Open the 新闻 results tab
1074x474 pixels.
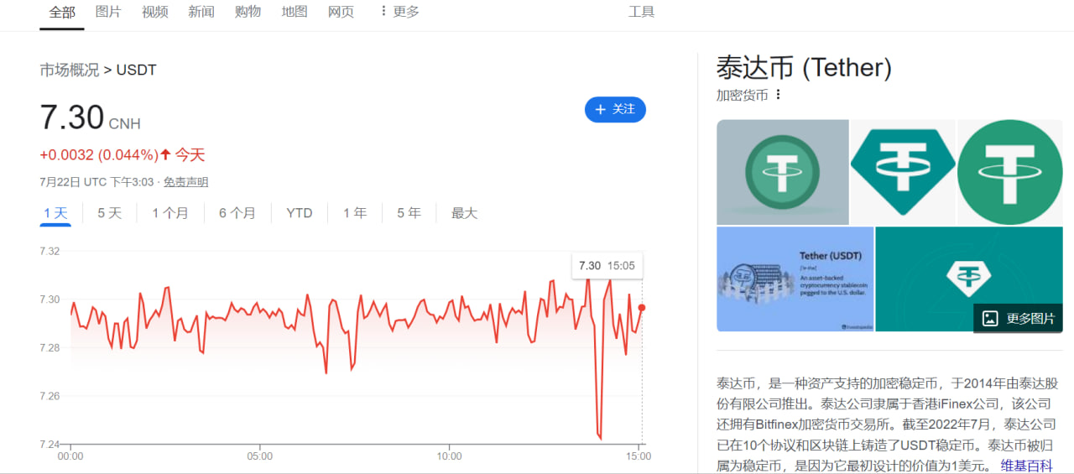(x=201, y=12)
